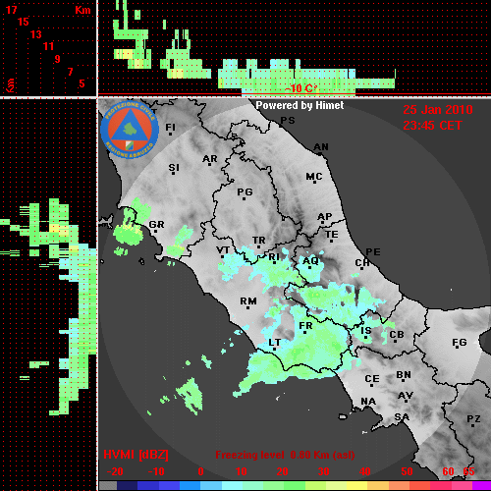Viewport: 491px width, 491px height.
Task: Click the -10 C° isotherm label
Action: (x=301, y=88)
